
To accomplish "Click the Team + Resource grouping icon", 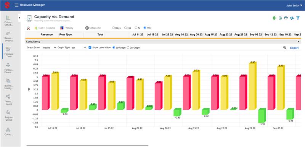I will (x=36, y=28).
